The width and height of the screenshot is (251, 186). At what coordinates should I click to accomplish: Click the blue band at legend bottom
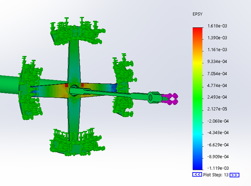tap(197, 164)
